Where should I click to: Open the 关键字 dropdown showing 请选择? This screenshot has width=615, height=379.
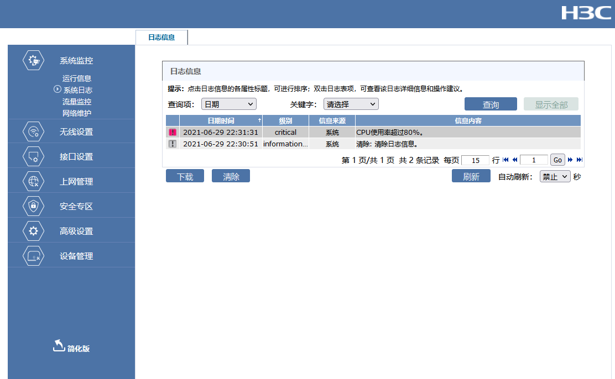click(351, 104)
